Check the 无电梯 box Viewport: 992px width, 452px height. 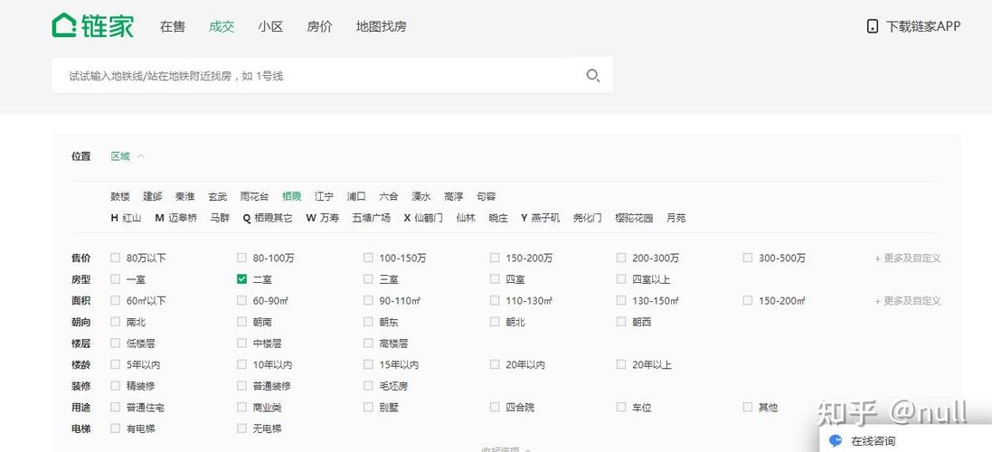tap(241, 428)
